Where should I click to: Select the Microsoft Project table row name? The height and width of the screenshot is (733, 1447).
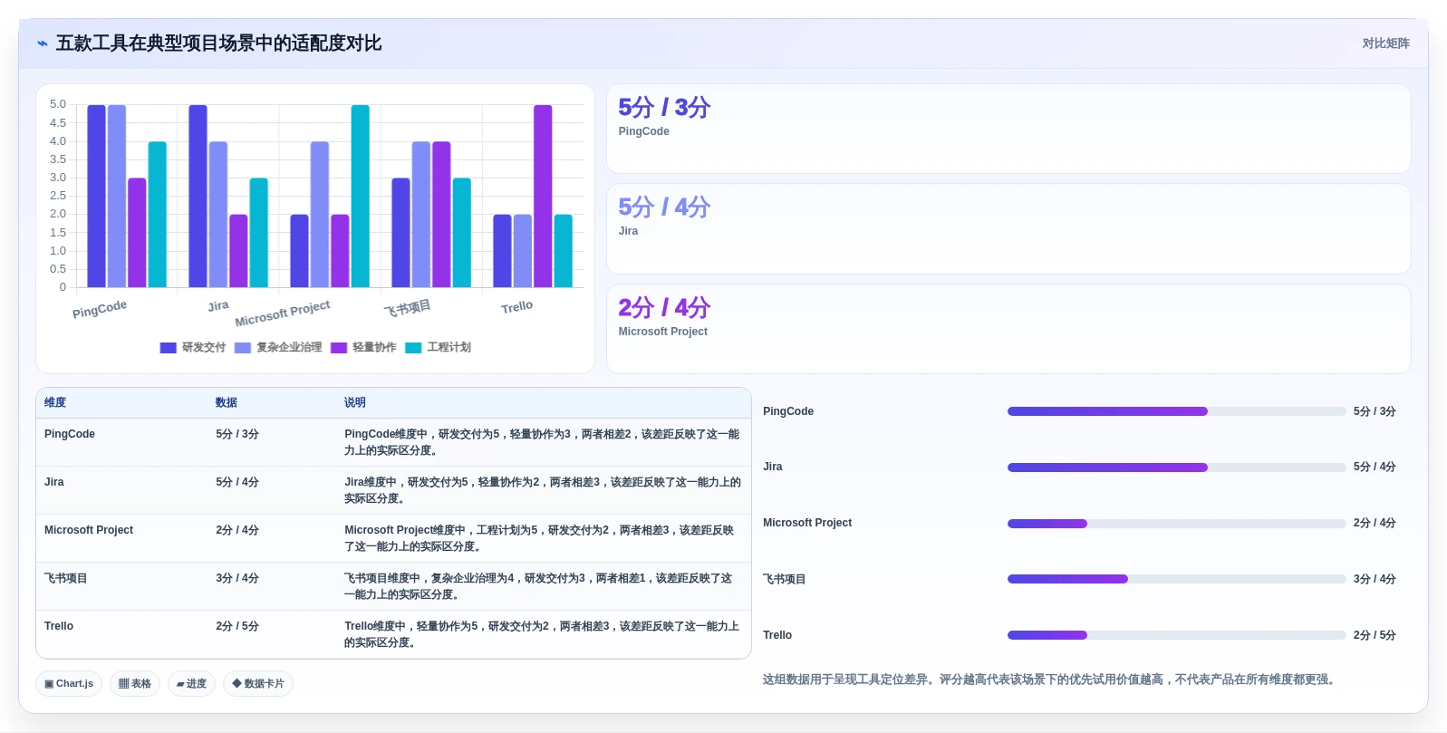89,530
